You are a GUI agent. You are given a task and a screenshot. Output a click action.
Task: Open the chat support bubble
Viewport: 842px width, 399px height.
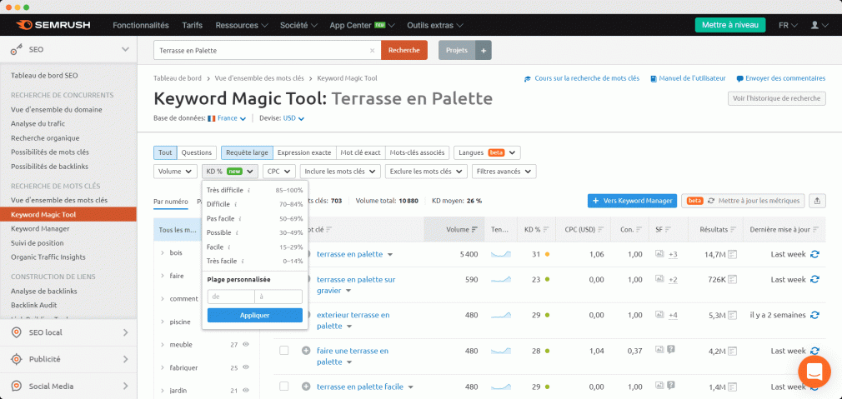click(814, 372)
